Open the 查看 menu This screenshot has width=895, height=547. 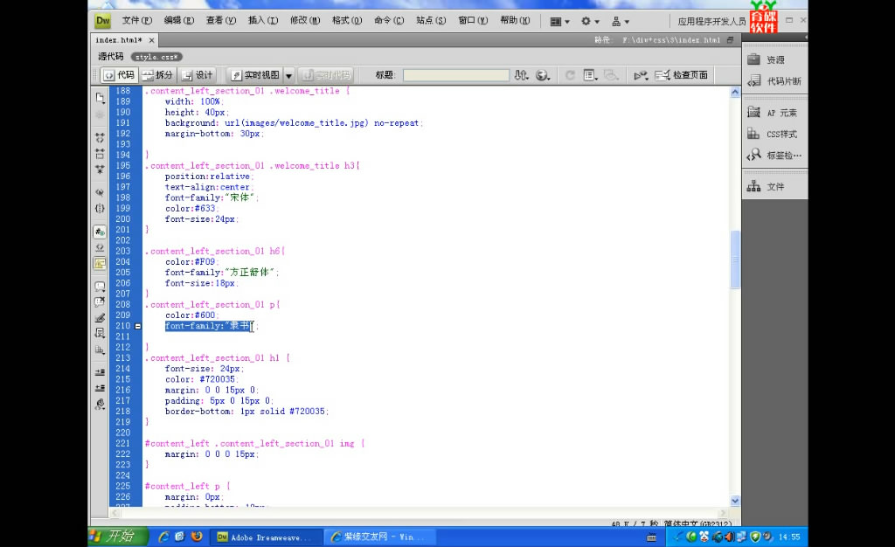point(221,20)
